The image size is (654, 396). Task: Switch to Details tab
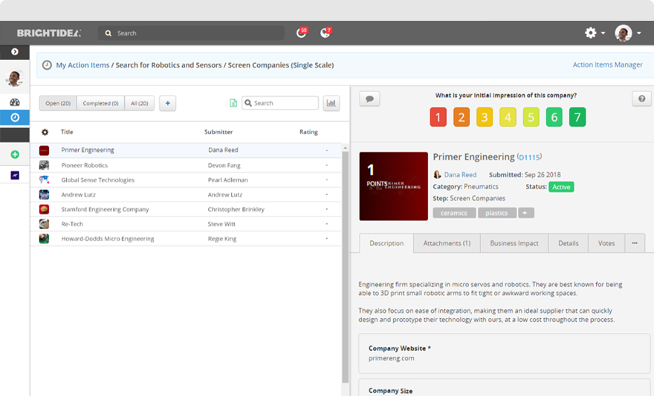pos(569,243)
